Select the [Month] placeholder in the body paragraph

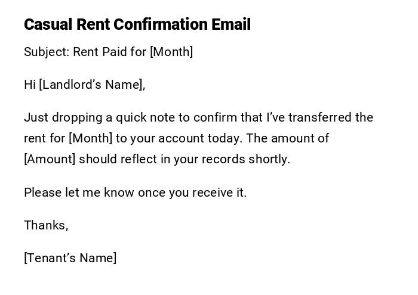(x=91, y=138)
